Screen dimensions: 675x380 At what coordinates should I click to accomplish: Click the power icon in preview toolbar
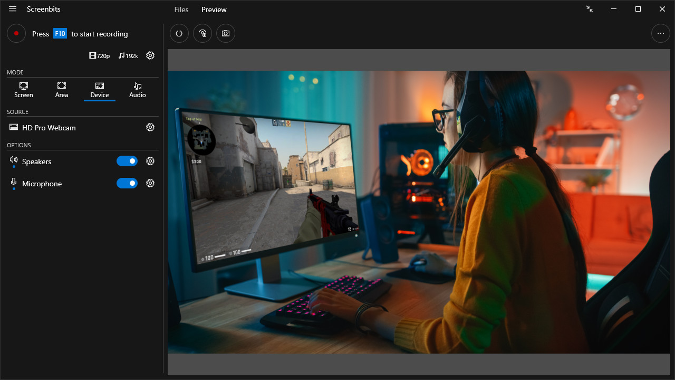[x=179, y=33]
